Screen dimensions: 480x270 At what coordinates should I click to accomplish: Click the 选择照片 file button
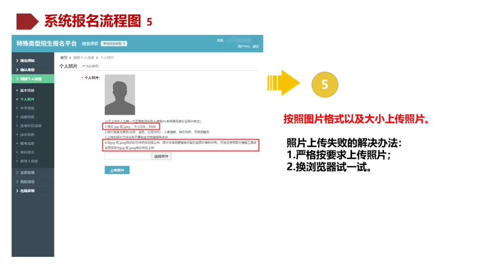[x=161, y=157]
